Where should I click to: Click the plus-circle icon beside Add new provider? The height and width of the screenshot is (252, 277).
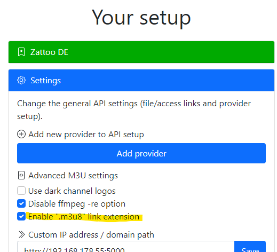pos(21,134)
